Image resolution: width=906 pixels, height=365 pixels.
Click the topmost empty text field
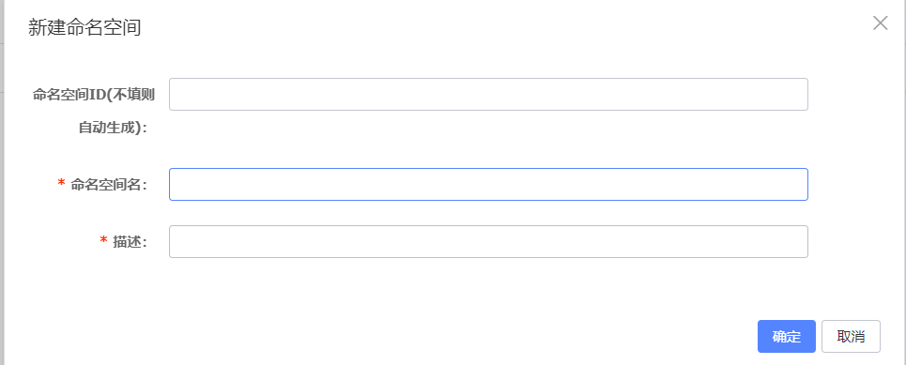[488, 94]
